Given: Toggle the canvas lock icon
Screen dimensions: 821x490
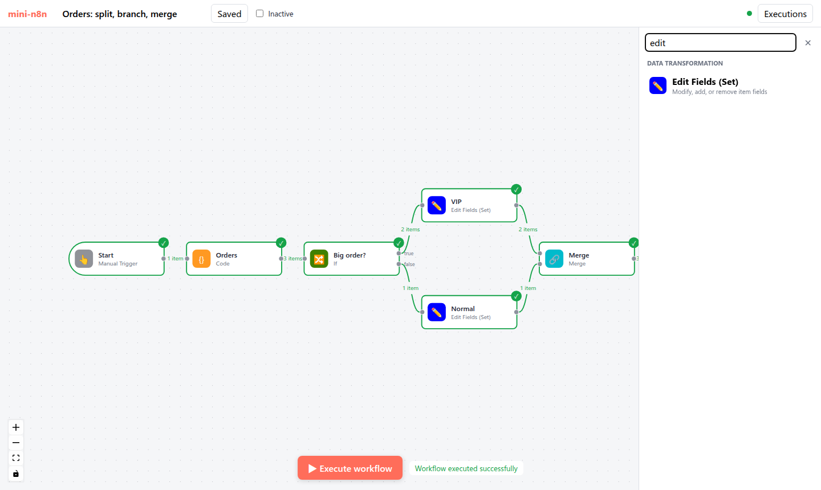Looking at the screenshot, I should point(16,473).
